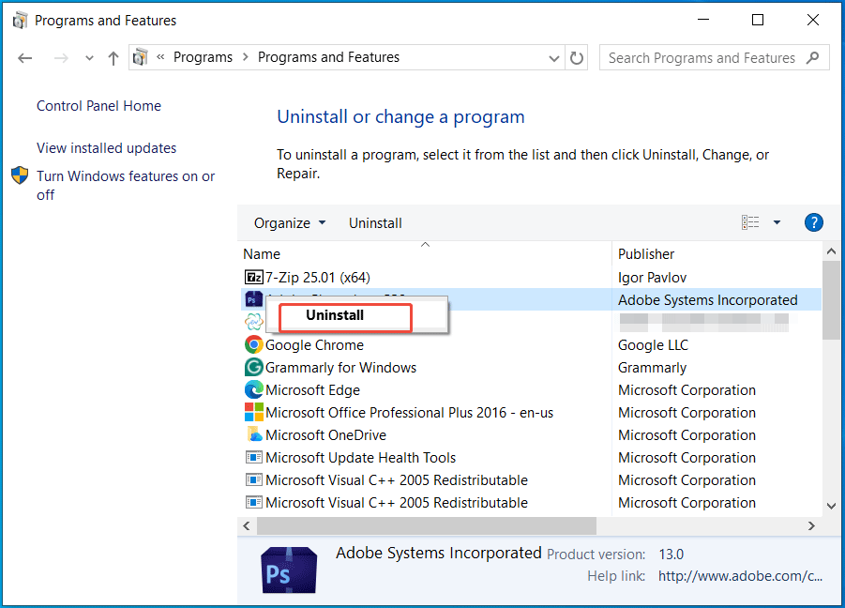Switch list view with the view icon
This screenshot has height=608, width=845.
click(x=749, y=222)
